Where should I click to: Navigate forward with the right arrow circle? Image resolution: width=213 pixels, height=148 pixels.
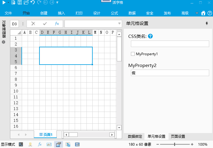[52, 2]
